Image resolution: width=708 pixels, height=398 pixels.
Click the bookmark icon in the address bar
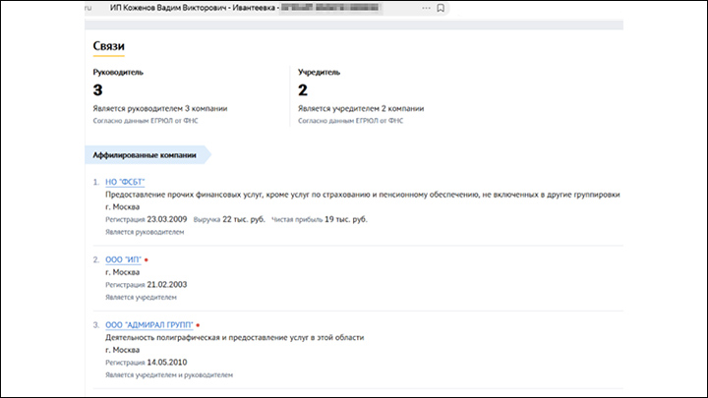[442, 8]
